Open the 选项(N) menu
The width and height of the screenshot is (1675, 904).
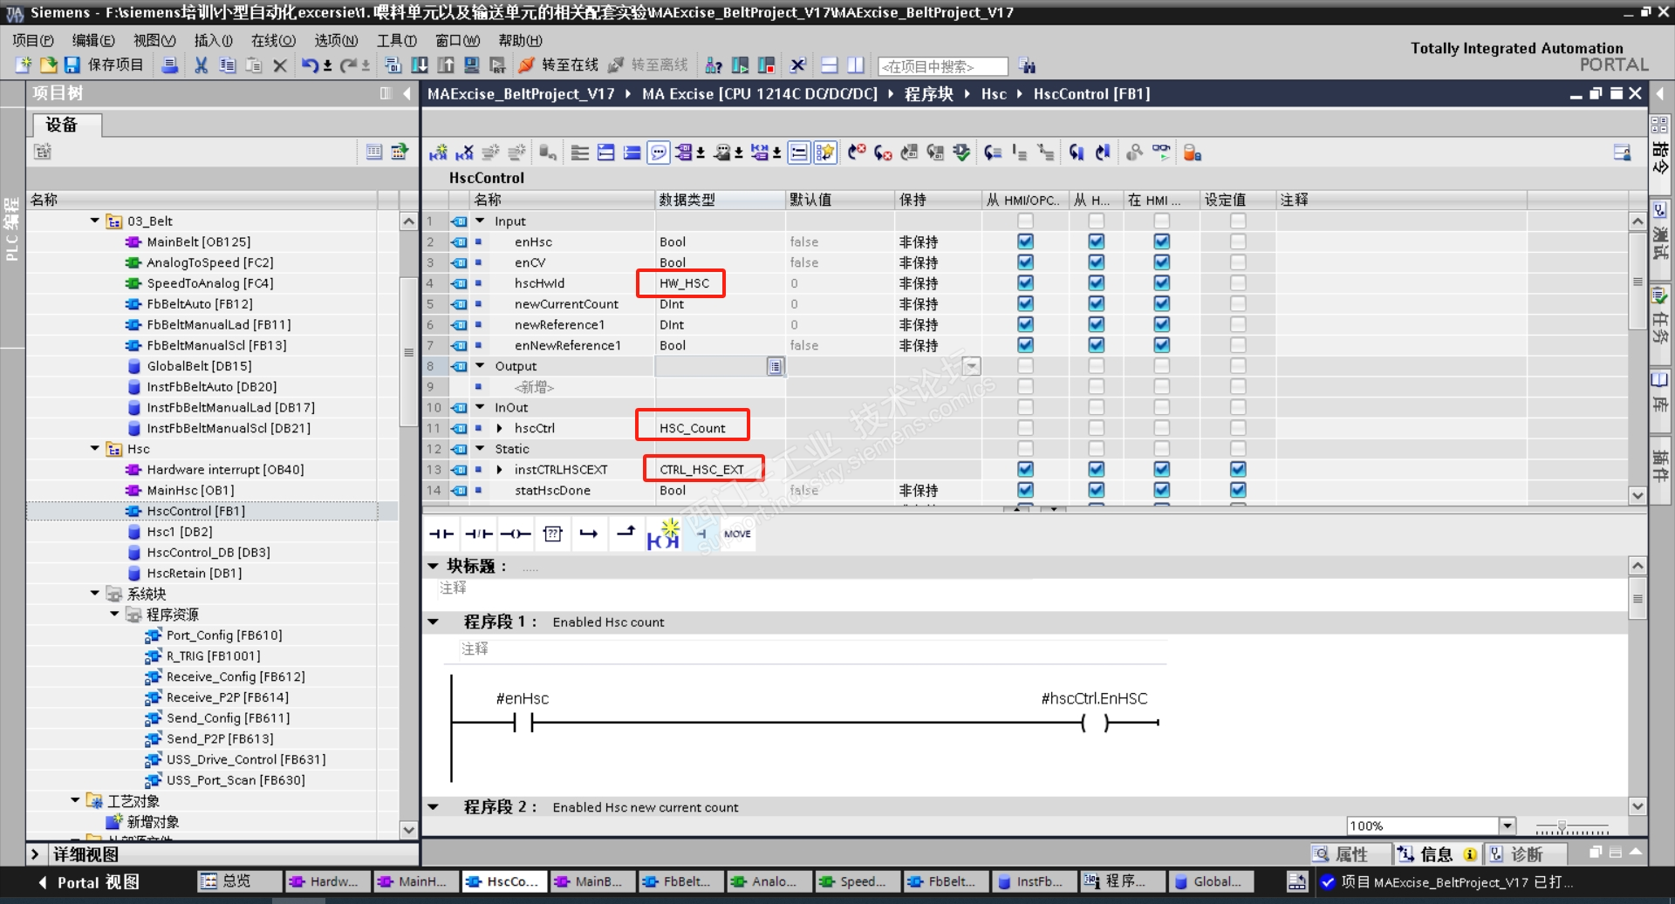point(336,40)
